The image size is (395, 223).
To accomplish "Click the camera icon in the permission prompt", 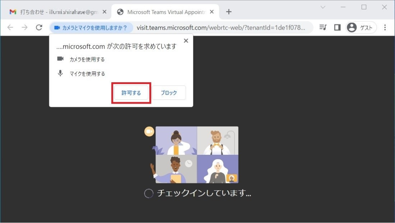I will coord(61,59).
